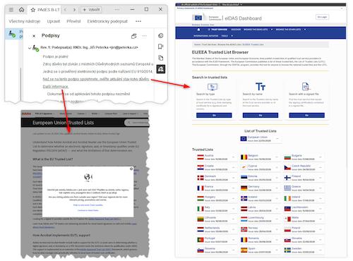Open the history clock icon in right rail
Screen dimensions: 353x261
[x=161, y=35]
